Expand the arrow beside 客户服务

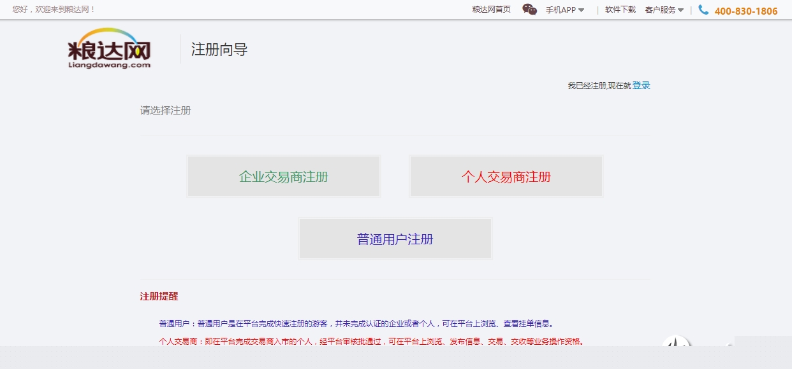[x=680, y=10]
